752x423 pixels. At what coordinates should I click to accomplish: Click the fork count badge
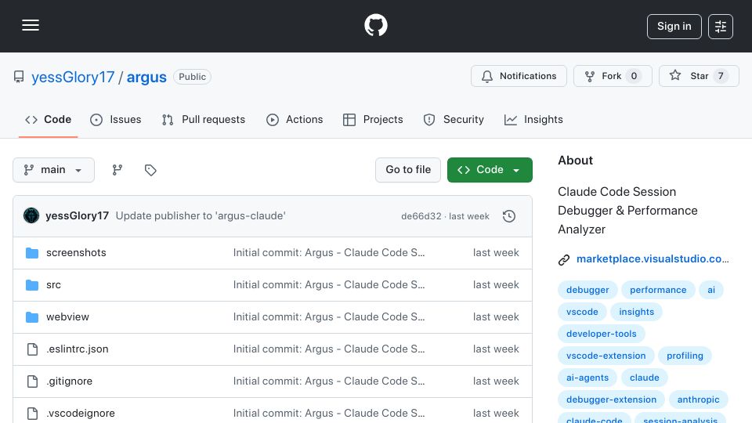(634, 76)
